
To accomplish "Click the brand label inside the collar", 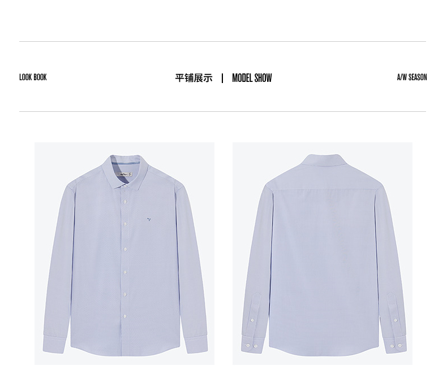I will coord(125,174).
